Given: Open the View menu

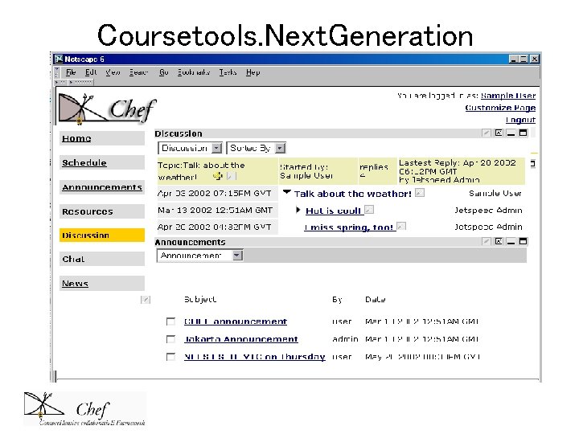Looking at the screenshot, I should pyautogui.click(x=113, y=72).
